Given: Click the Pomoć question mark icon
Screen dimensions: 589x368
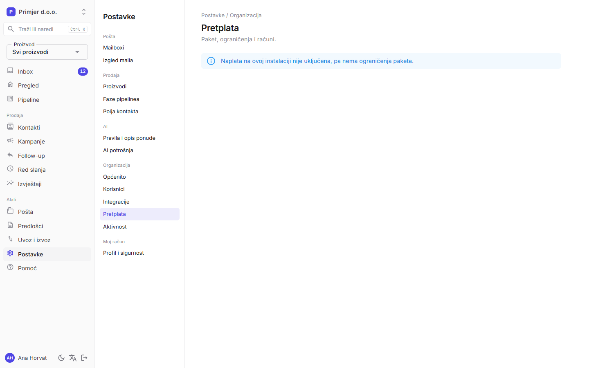Looking at the screenshot, I should pos(10,267).
